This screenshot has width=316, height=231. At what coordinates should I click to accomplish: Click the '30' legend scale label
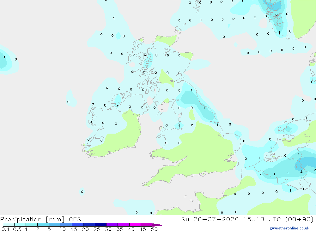(108, 229)
